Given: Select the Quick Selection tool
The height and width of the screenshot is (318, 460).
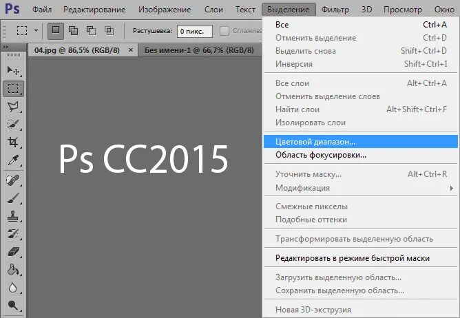Looking at the screenshot, I should (x=13, y=125).
